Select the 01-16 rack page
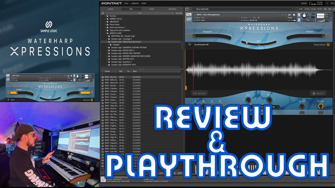This screenshot has width=335, height=188. [x=301, y=9]
